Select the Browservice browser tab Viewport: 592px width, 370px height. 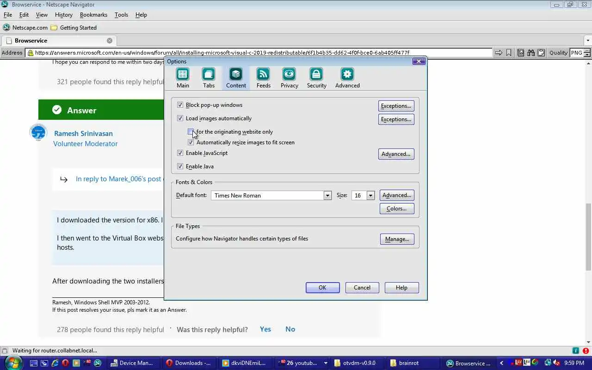point(59,40)
